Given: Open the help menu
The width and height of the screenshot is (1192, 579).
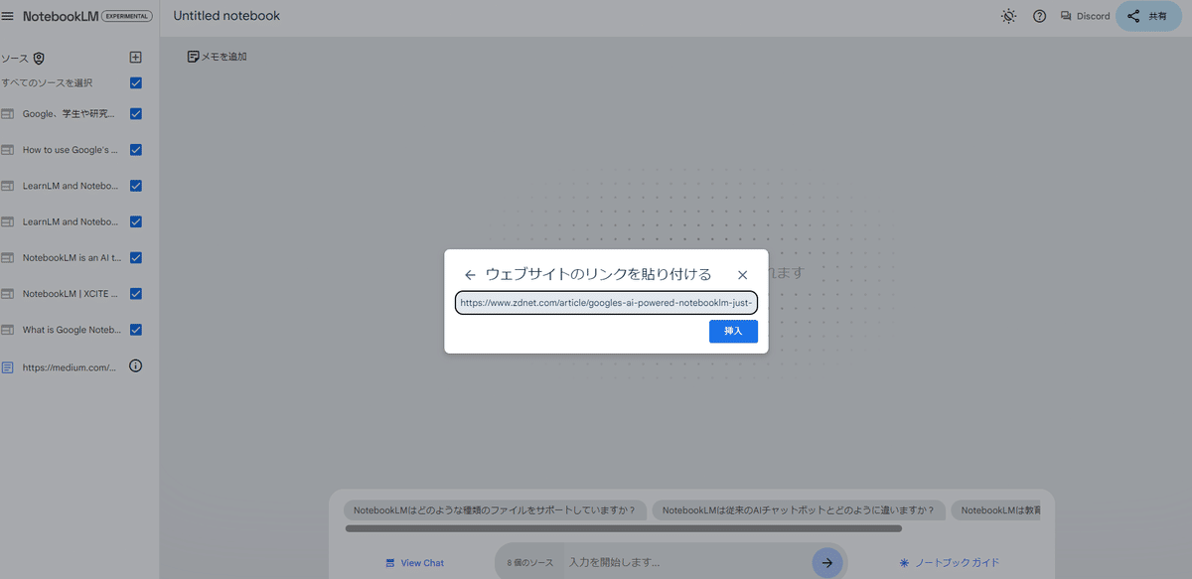Looking at the screenshot, I should click(x=1039, y=16).
